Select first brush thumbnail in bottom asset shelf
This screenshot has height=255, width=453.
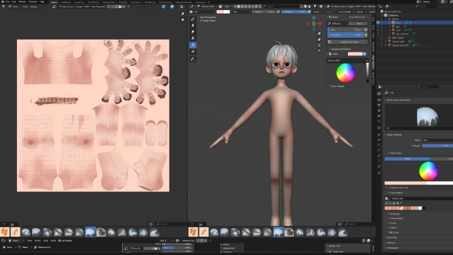click(x=6, y=232)
